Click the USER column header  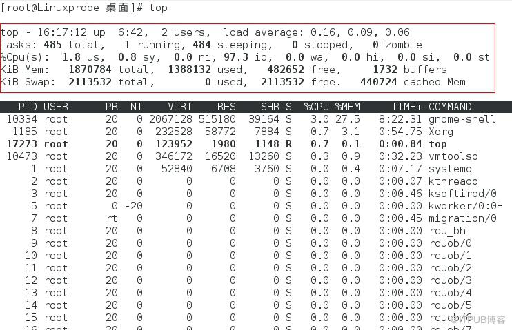coord(56,107)
